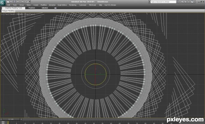Open the Help menu
Image resolution: width=205 pixels, height=124 pixels.
pos(100,5)
